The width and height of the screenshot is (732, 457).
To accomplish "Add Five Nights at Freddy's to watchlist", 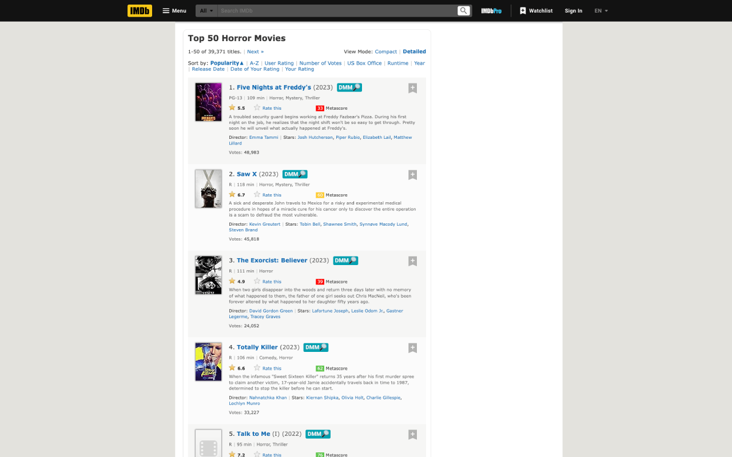I will pos(412,88).
